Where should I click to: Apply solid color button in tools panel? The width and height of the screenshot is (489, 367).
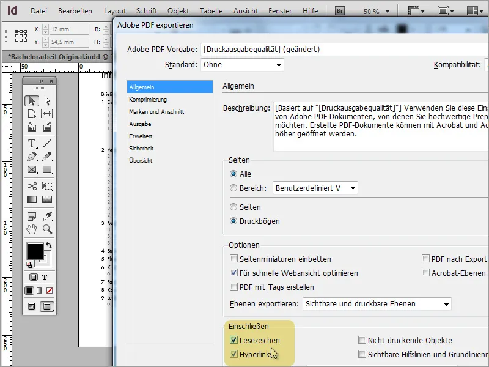point(29,291)
